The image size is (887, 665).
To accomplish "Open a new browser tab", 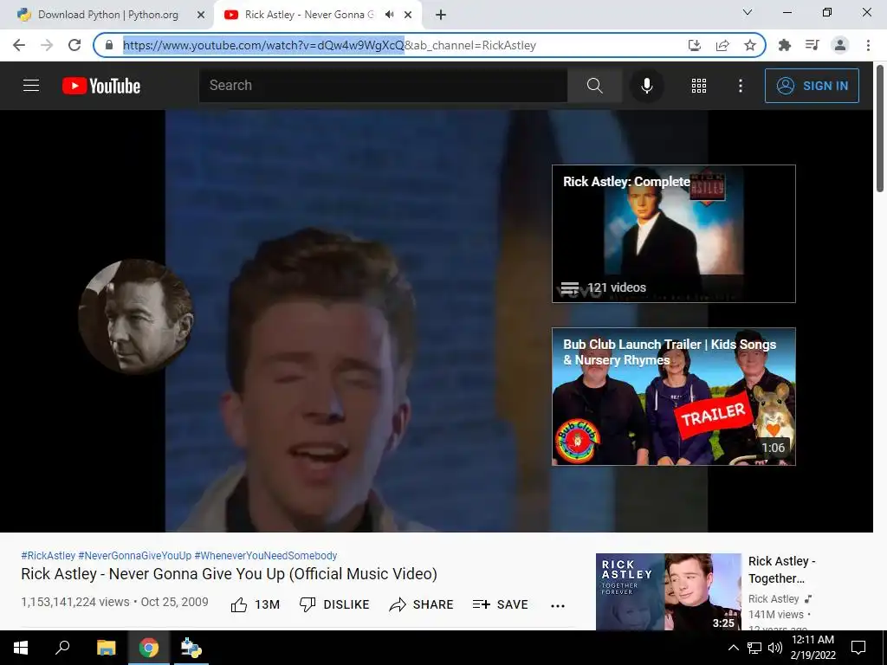I will pyautogui.click(x=441, y=15).
